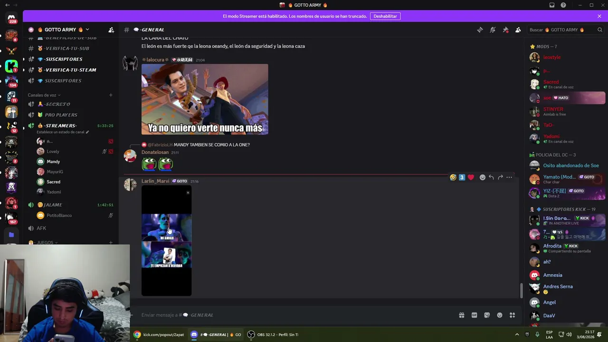Dismiss the Streamer mode banner
Image resolution: width=608 pixels, height=342 pixels.
[x=599, y=16]
